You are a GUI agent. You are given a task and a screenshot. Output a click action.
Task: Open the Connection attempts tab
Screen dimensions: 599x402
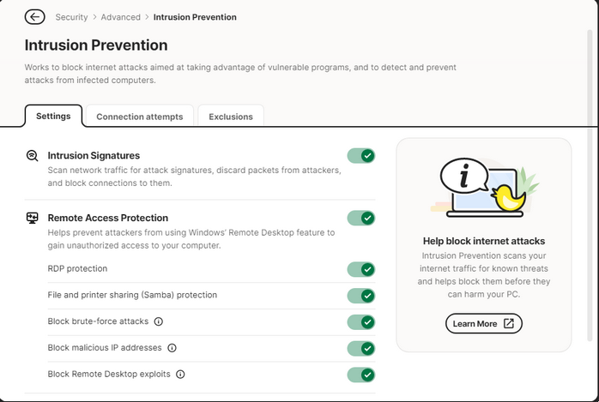tap(140, 117)
